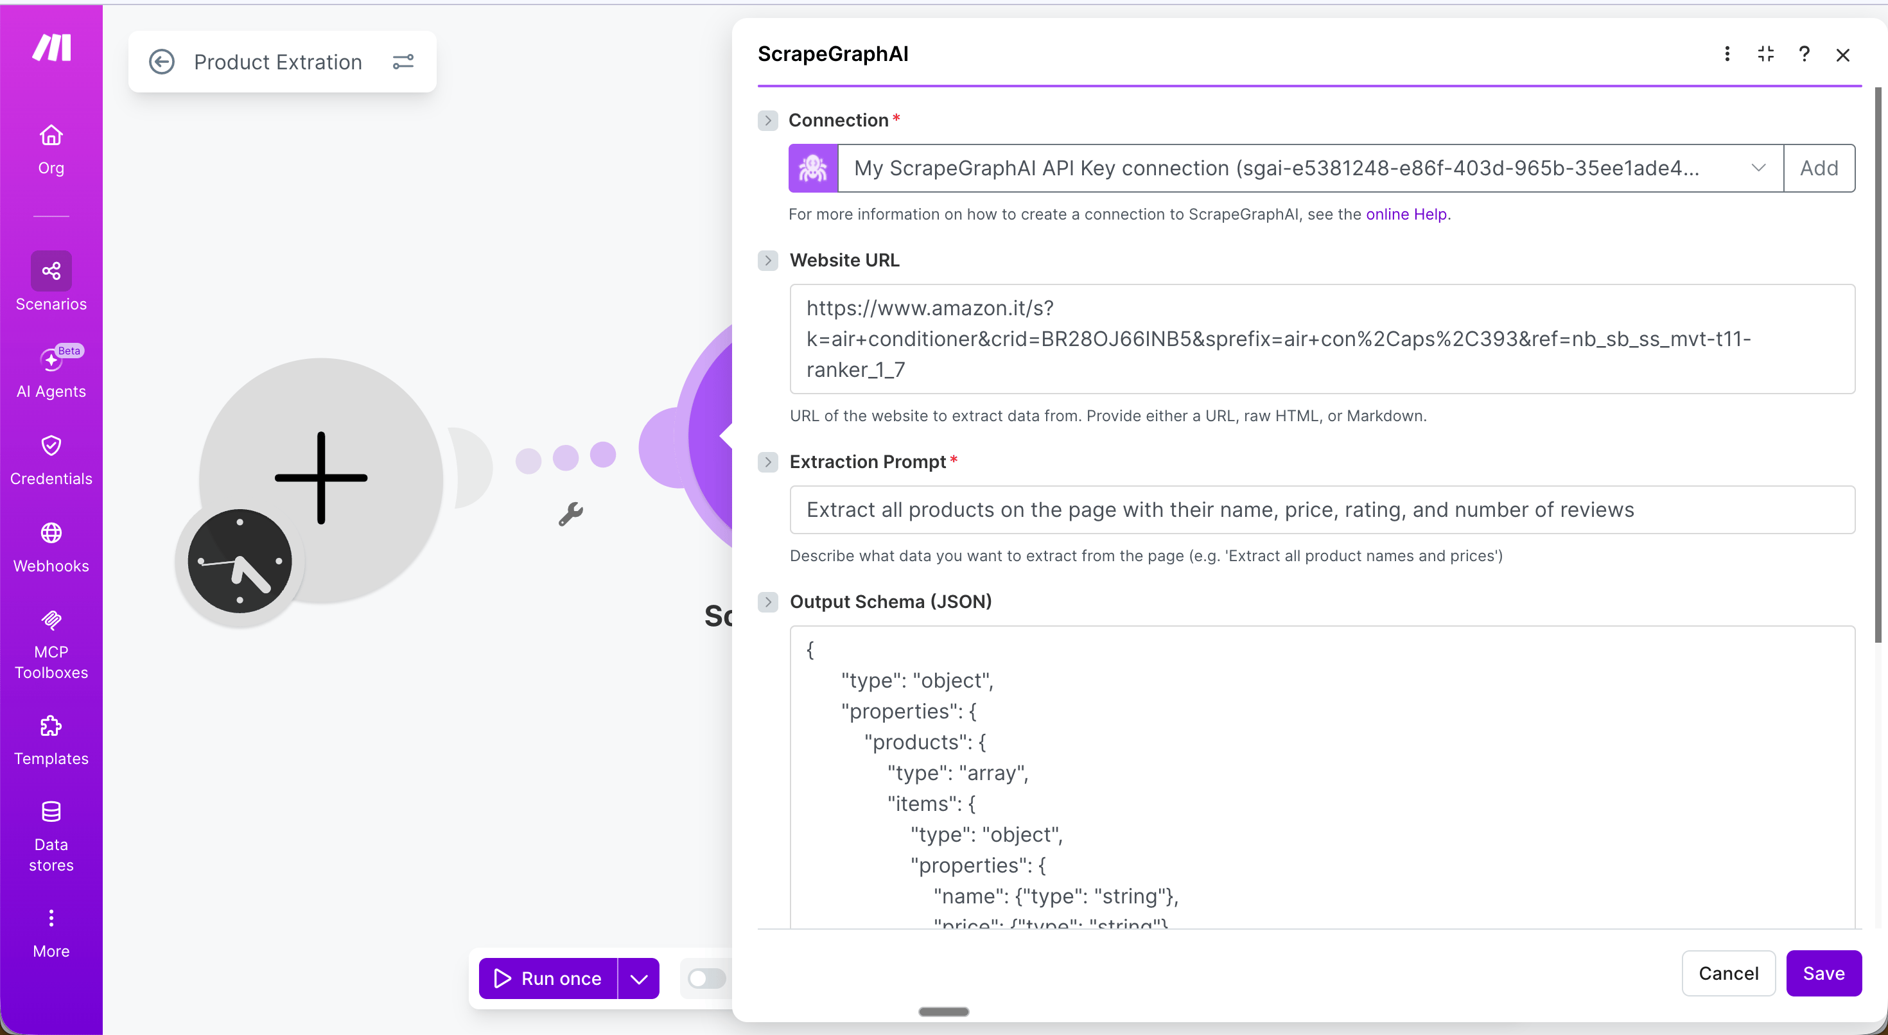Click the Product Extration scenario title

pyautogui.click(x=278, y=62)
